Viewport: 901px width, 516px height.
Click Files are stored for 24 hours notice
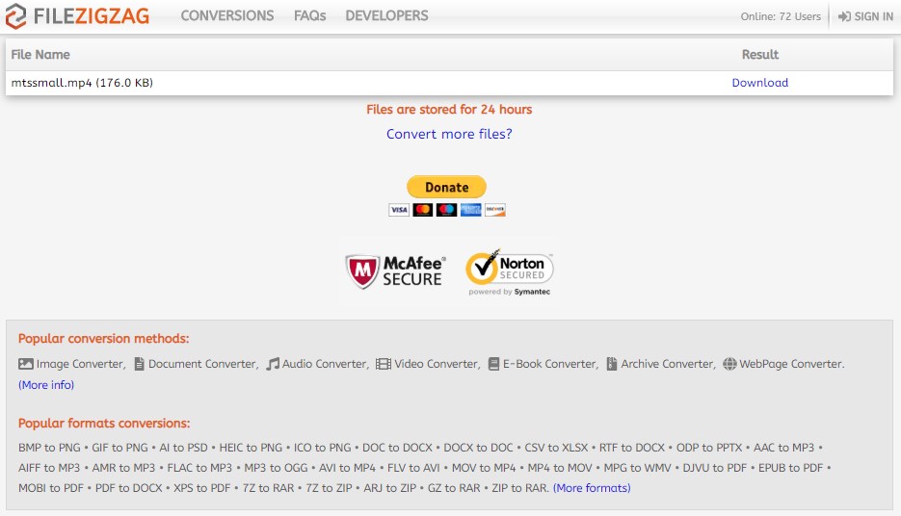(x=449, y=109)
